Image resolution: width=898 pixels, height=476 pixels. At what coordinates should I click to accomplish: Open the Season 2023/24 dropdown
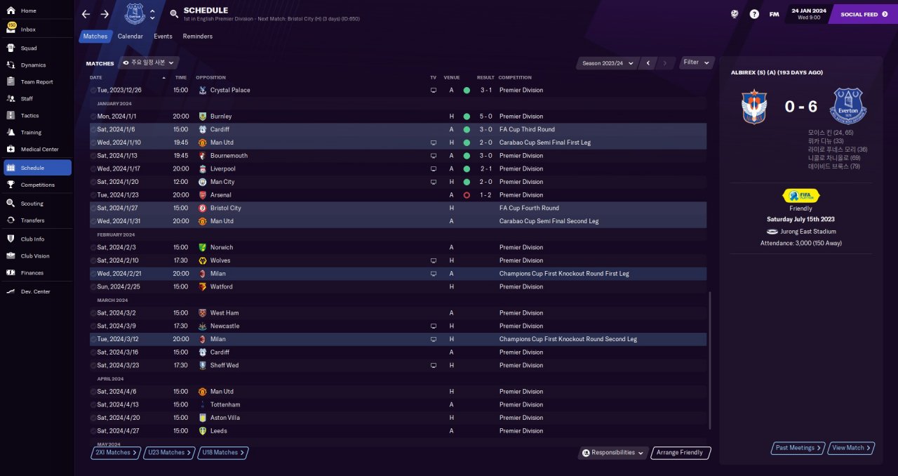click(x=608, y=63)
